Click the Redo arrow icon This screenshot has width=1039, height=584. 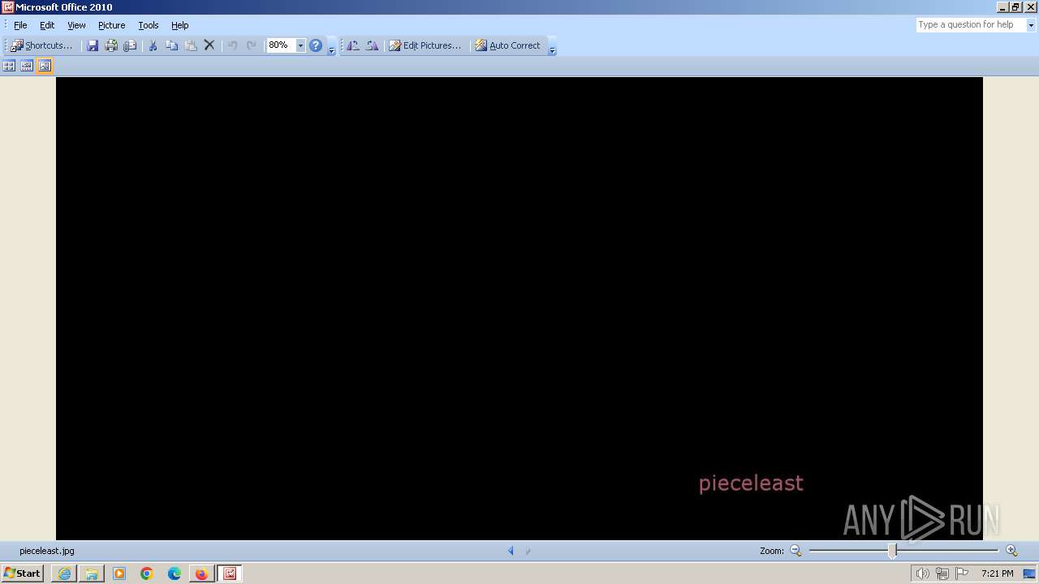tap(252, 45)
